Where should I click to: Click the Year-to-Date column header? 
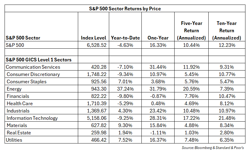pos(125,38)
